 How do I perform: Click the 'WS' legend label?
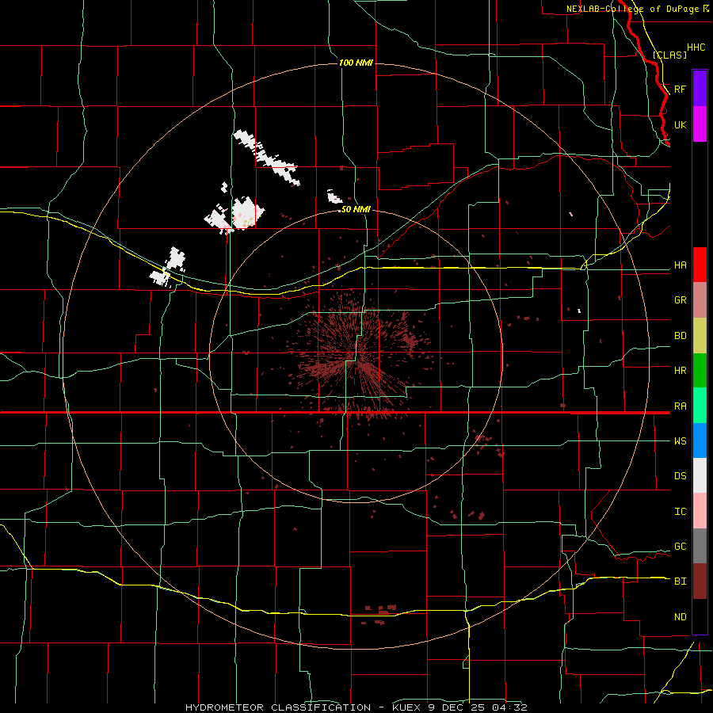(x=681, y=441)
